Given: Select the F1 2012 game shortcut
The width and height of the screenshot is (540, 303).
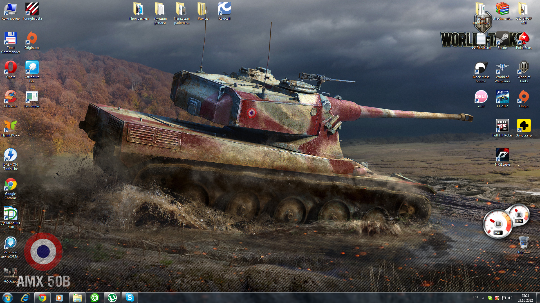Looking at the screenshot, I should (503, 99).
